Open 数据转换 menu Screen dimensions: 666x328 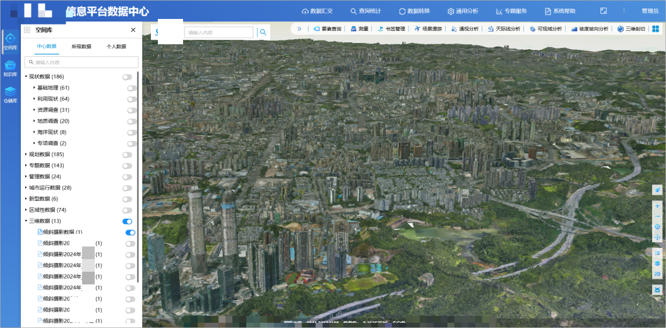(x=414, y=11)
